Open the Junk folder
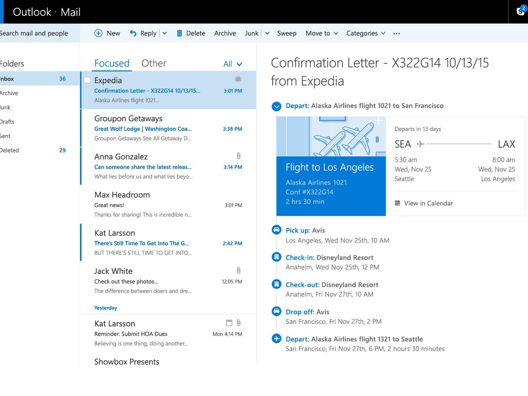This screenshot has height=396, width=528. tap(39, 107)
